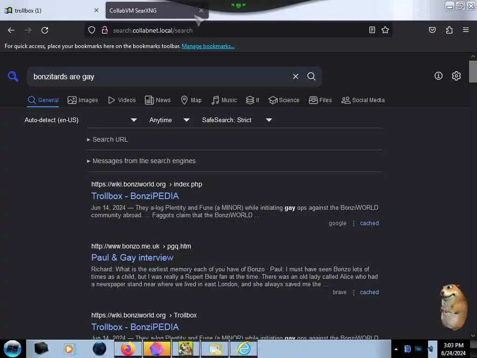Open Manage bookmarks link
477x358 pixels.
208,46
